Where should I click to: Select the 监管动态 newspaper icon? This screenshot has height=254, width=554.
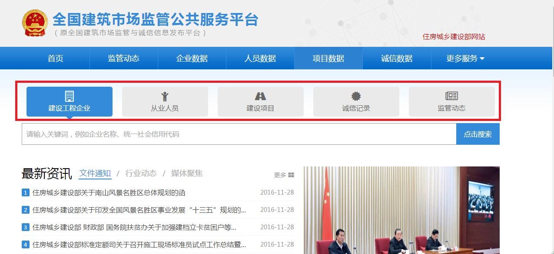[x=451, y=96]
